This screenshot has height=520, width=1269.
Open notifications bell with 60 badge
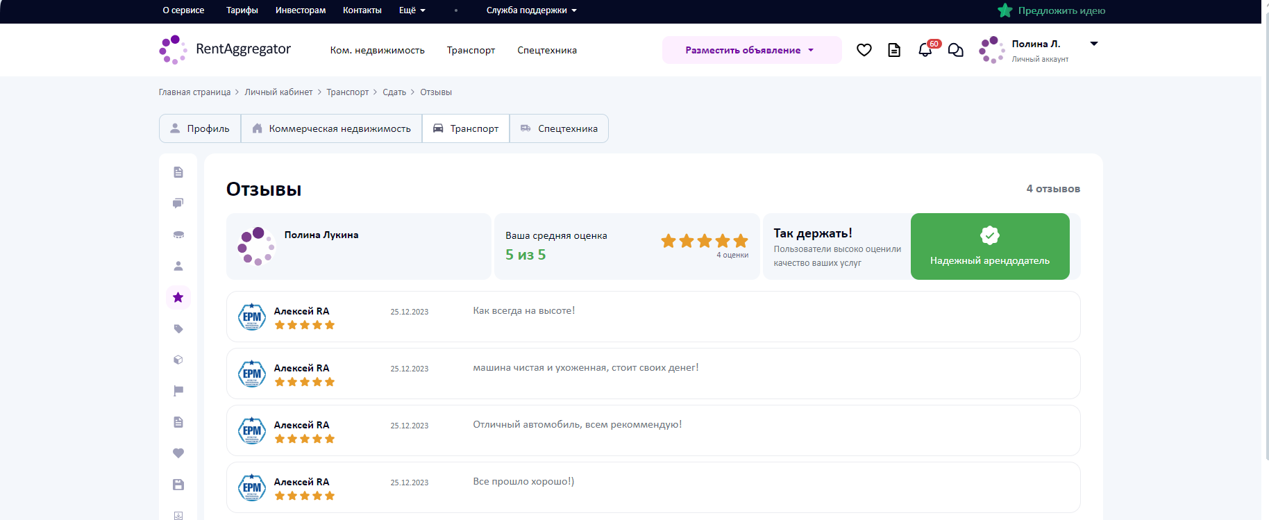tap(925, 49)
